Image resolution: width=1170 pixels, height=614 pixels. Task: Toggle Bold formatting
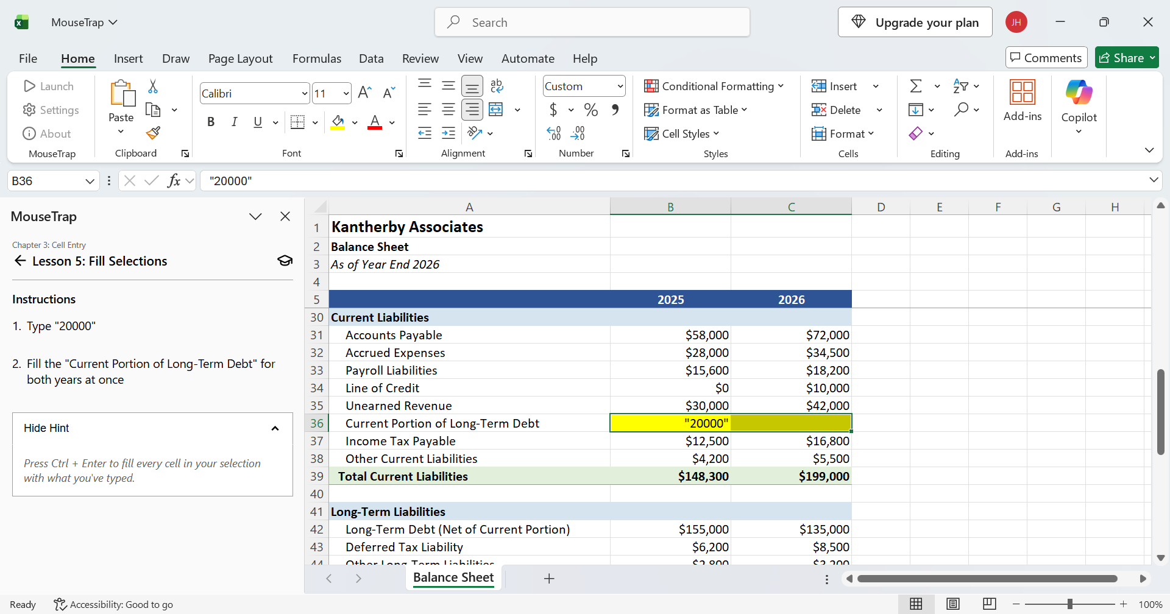coord(211,122)
